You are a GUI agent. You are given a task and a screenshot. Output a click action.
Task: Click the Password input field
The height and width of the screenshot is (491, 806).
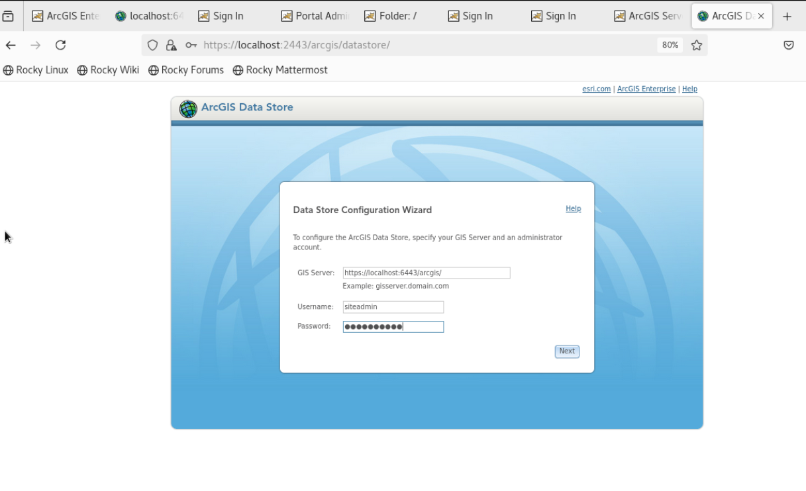393,327
